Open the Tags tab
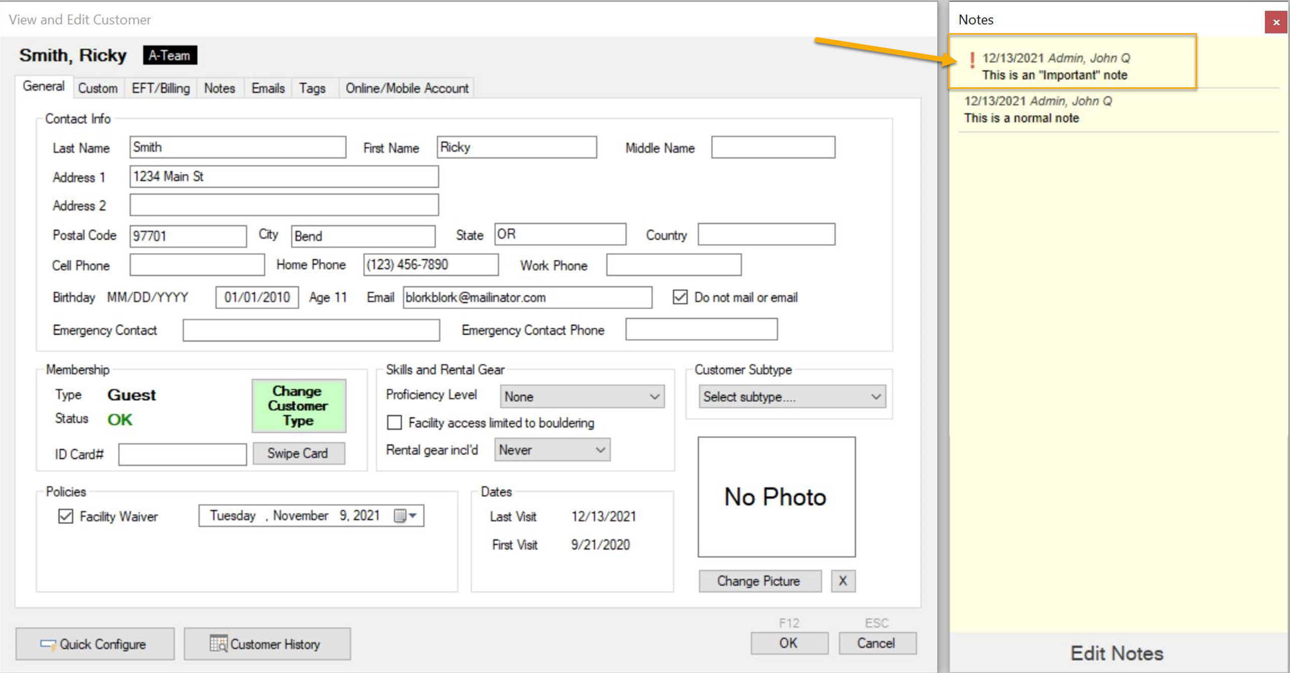The height and width of the screenshot is (673, 1290). point(312,88)
